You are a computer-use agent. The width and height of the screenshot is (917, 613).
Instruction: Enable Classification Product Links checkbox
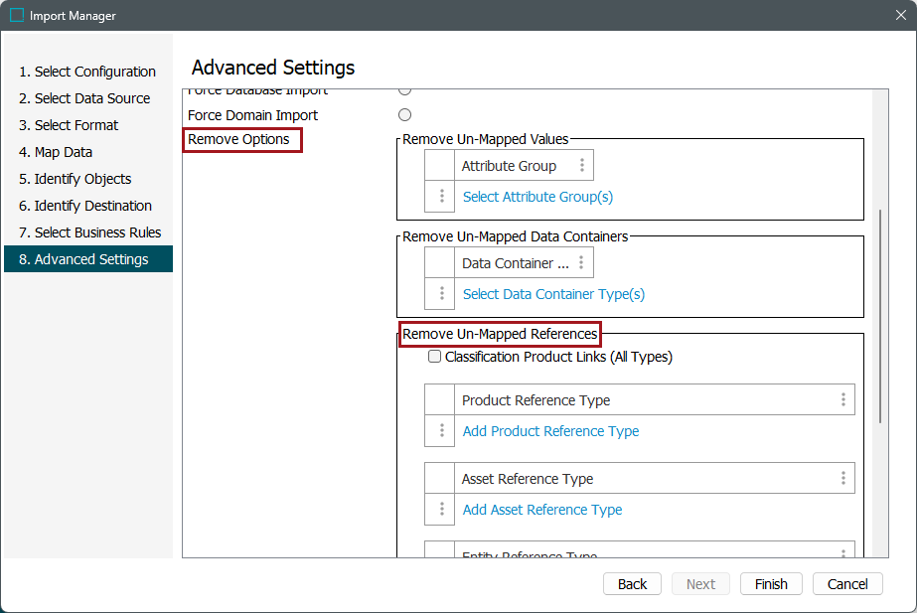coord(435,357)
